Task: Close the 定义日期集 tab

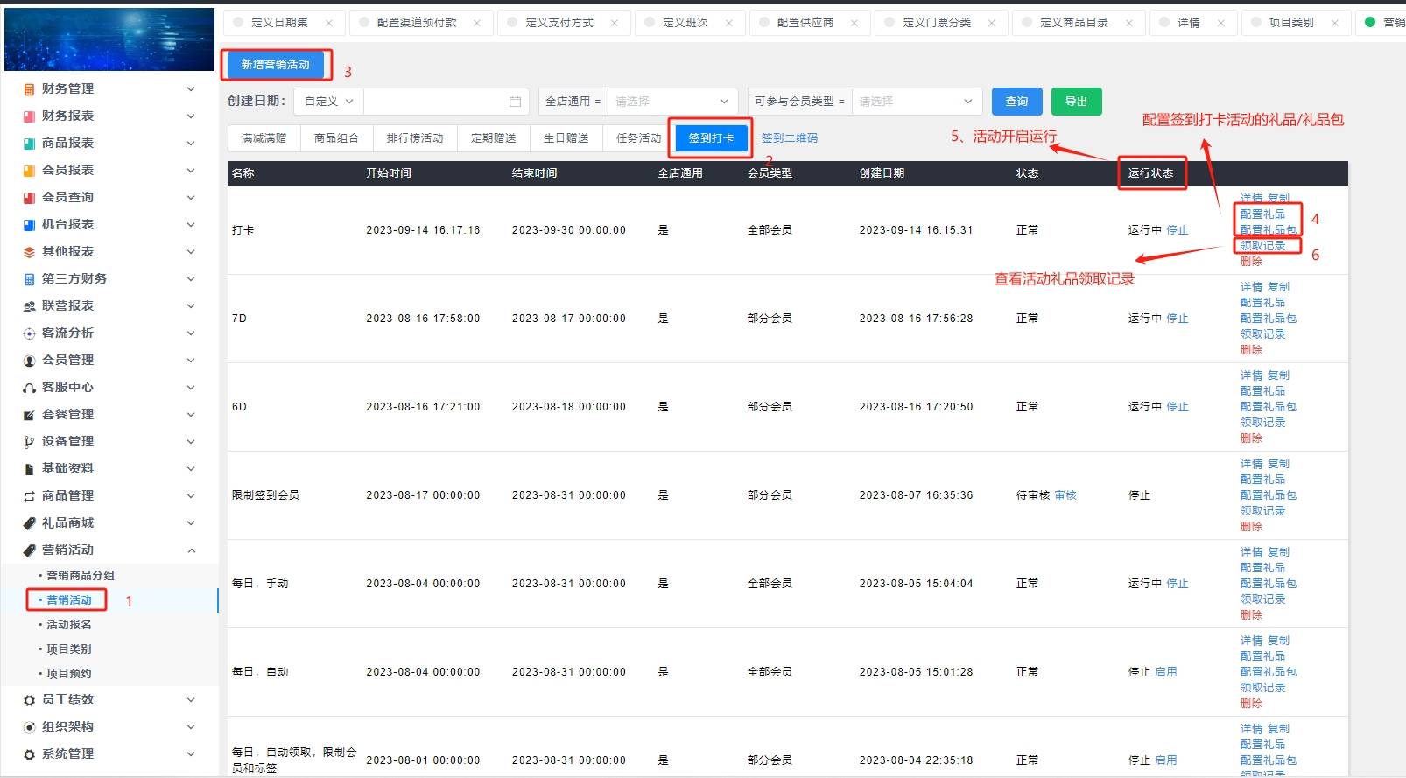Action: (x=329, y=23)
